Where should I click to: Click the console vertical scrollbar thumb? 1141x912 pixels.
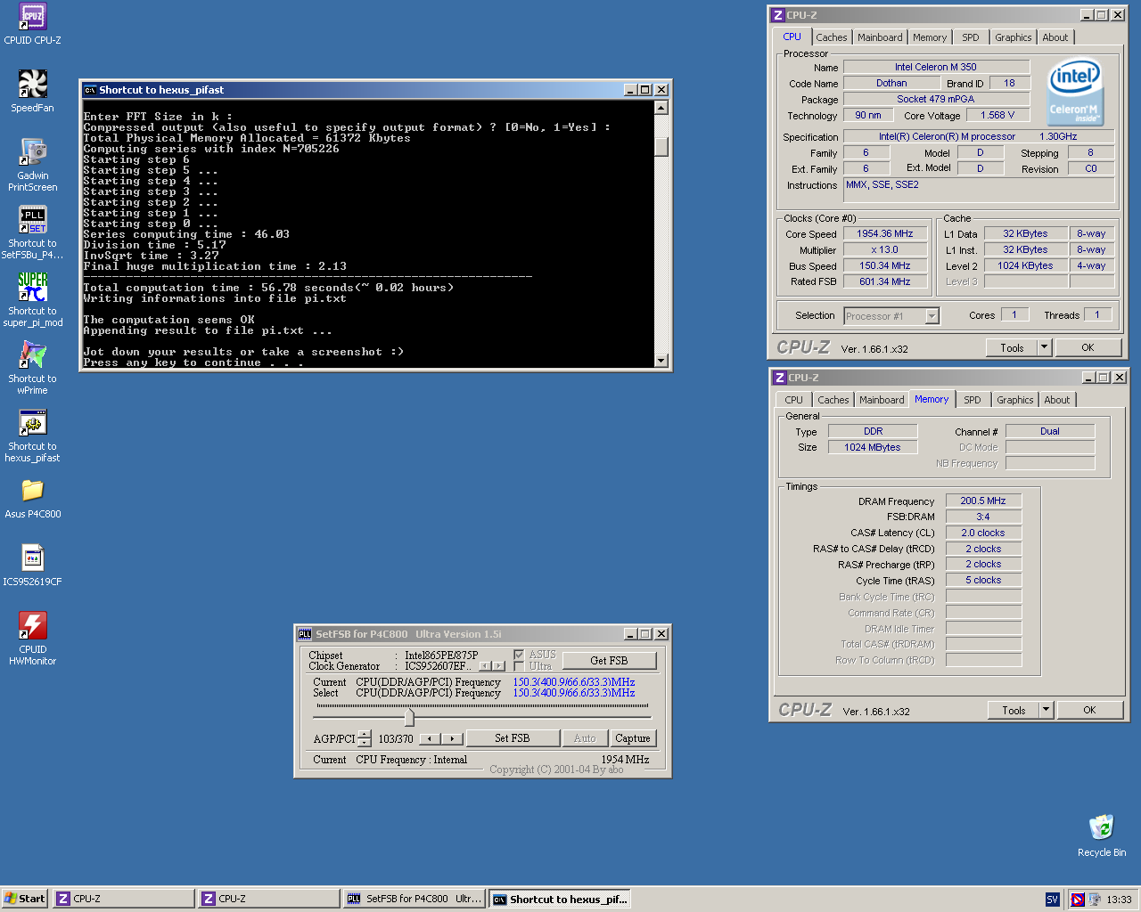coord(661,147)
